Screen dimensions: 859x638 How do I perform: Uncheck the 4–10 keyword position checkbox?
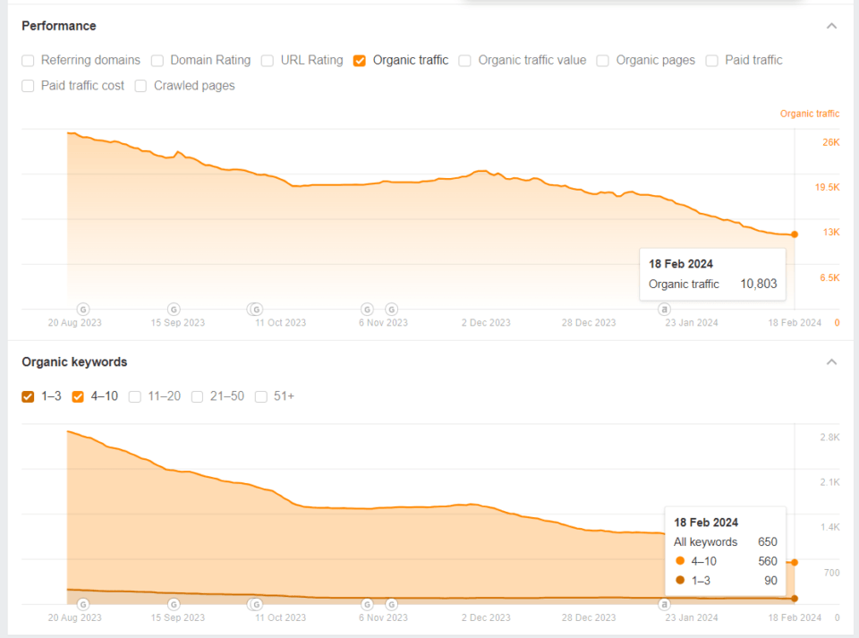pyautogui.click(x=78, y=396)
